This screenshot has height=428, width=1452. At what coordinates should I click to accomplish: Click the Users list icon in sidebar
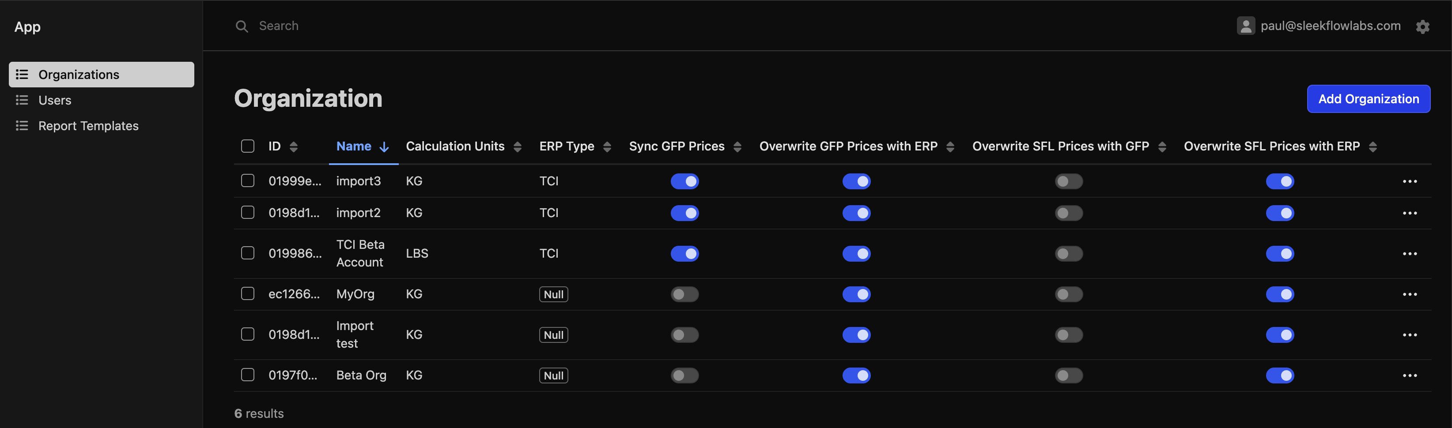22,100
